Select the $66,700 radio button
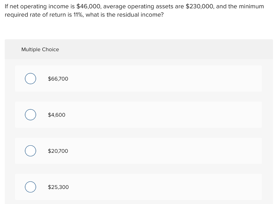The width and height of the screenshot is (274, 204). 30,79
